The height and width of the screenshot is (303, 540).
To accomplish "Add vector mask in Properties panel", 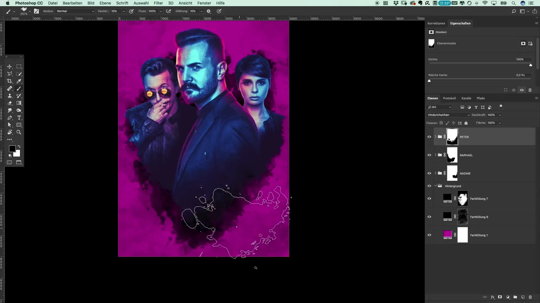I will (x=530, y=43).
